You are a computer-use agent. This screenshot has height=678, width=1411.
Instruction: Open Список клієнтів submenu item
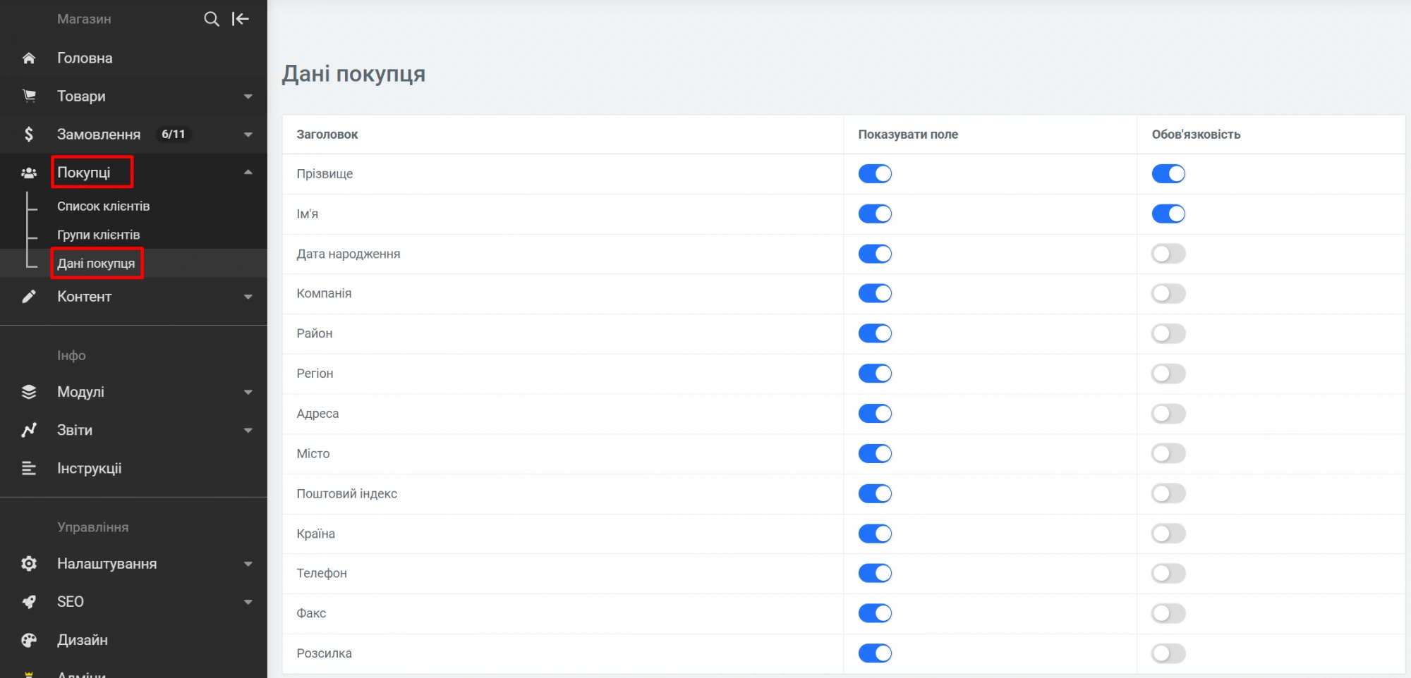[x=103, y=207]
